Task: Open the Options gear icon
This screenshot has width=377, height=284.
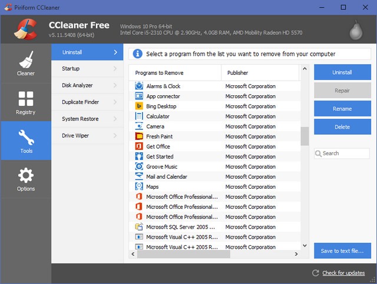Action: tap(26, 175)
